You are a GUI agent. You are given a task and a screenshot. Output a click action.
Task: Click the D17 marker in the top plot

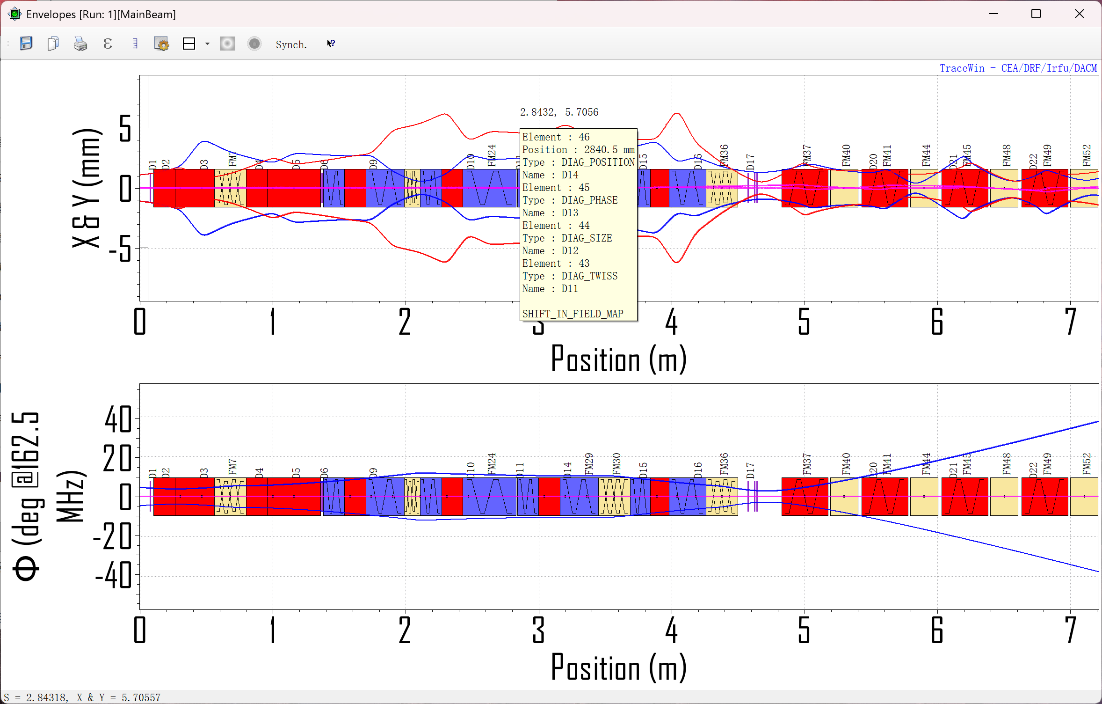750,162
